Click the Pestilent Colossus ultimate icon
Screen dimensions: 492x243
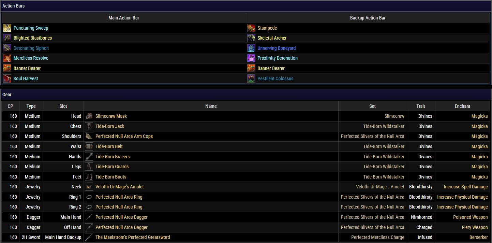(251, 78)
